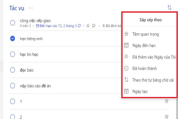Click the sun icon for Ngày của Tôi
Viewport: 178px width, 119px height.
point(126,56)
